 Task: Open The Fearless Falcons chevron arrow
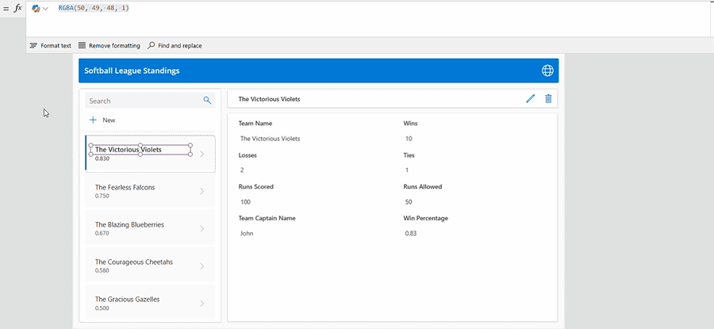(x=202, y=191)
